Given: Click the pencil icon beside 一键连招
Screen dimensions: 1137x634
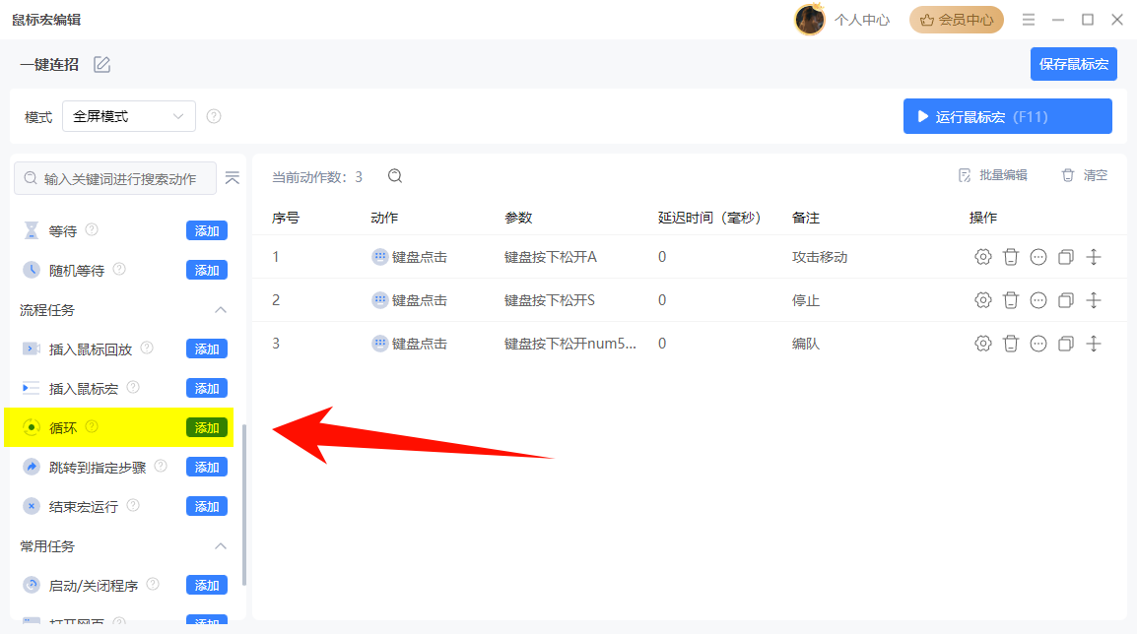Looking at the screenshot, I should pos(101,62).
